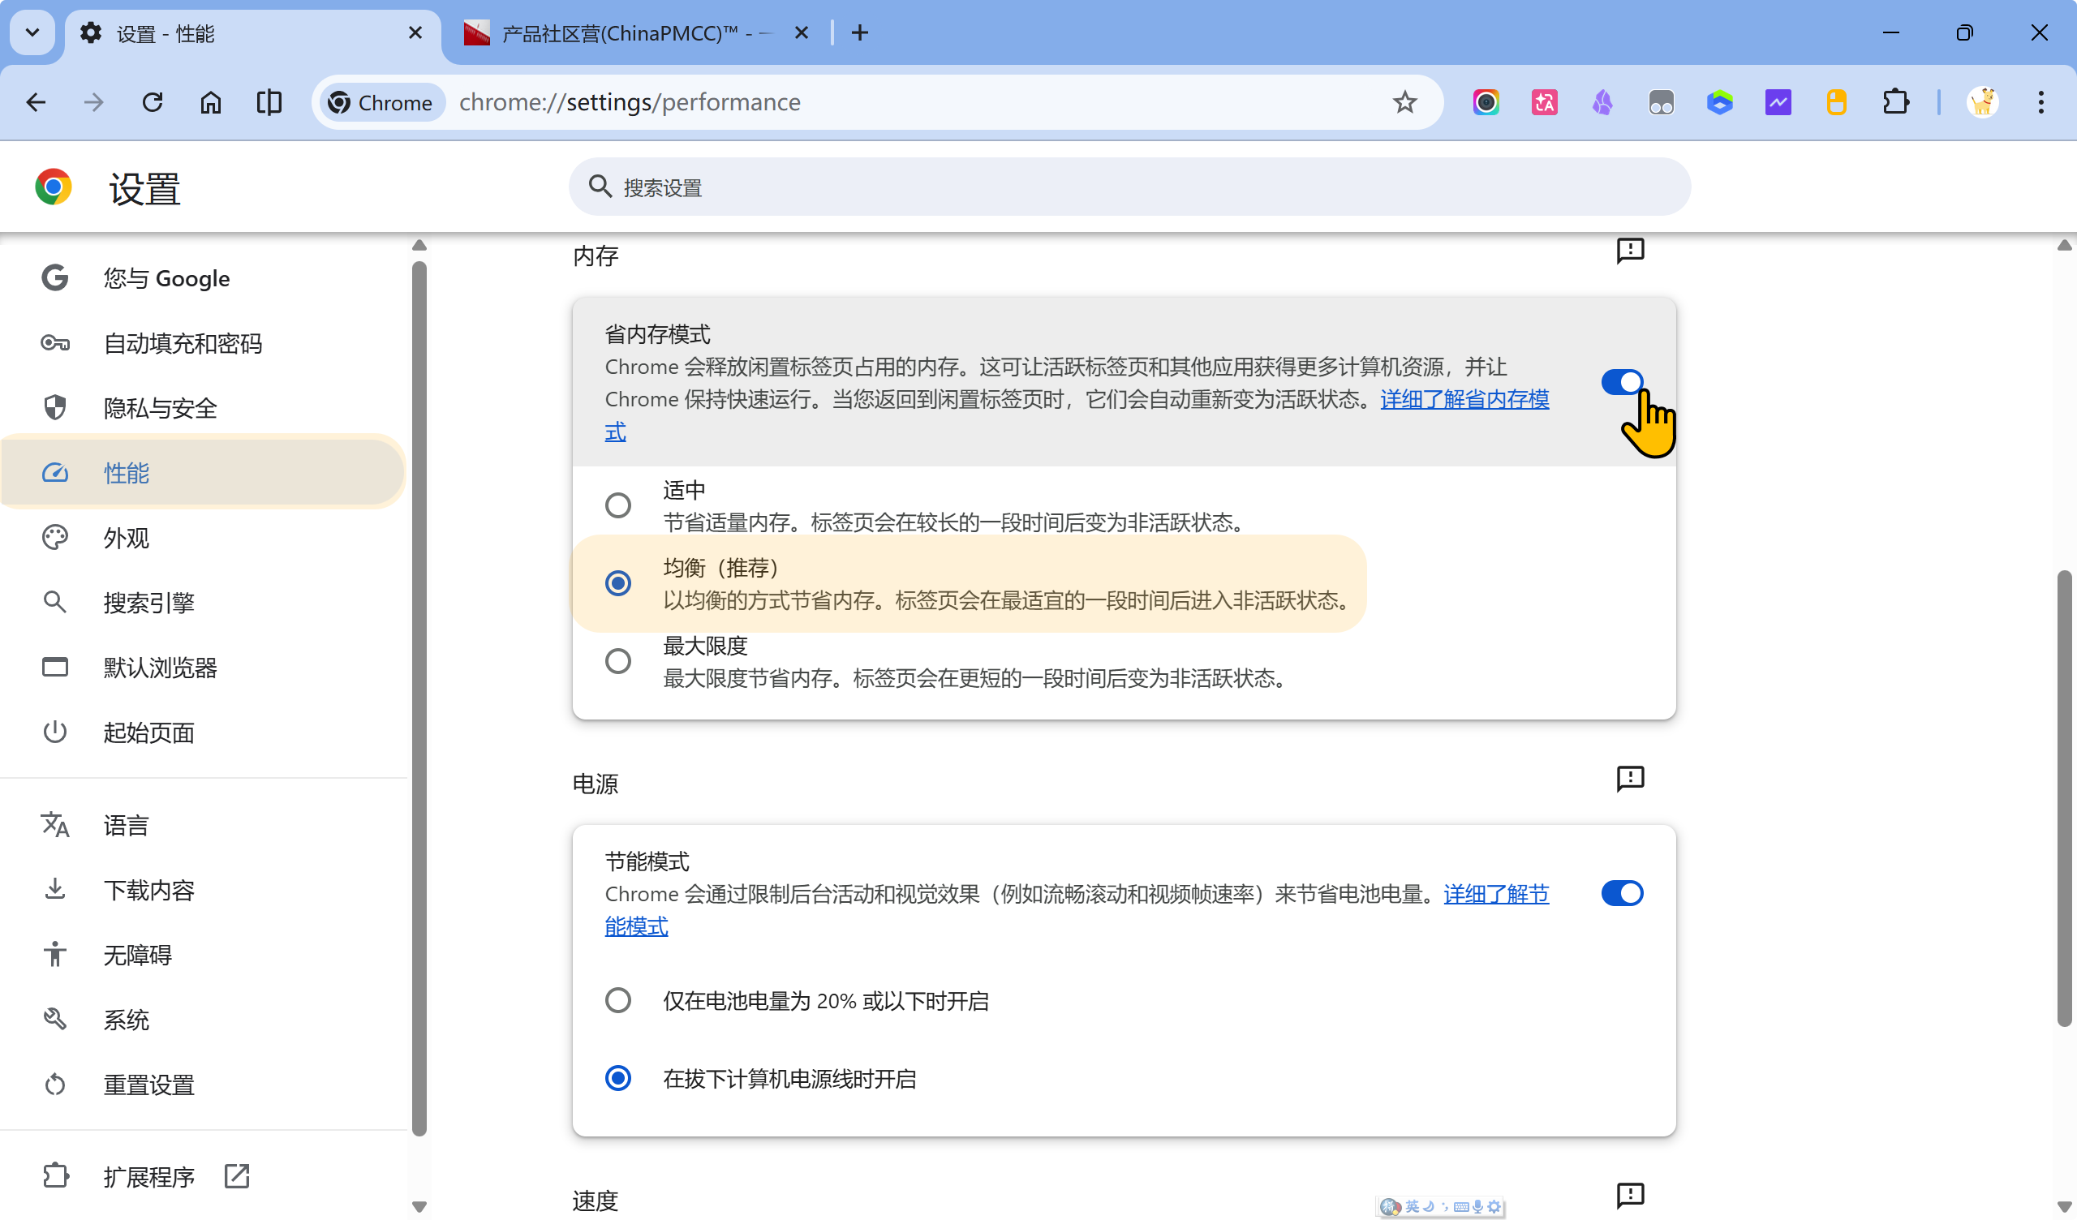Select the 最大限度 memory saving option

coord(618,661)
